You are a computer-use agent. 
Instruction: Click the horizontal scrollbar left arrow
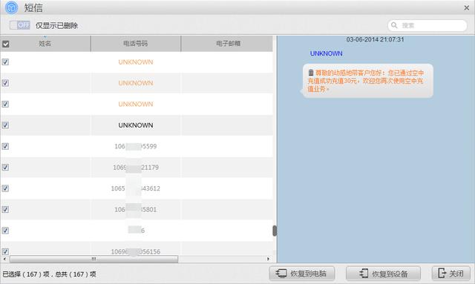pos(4,259)
